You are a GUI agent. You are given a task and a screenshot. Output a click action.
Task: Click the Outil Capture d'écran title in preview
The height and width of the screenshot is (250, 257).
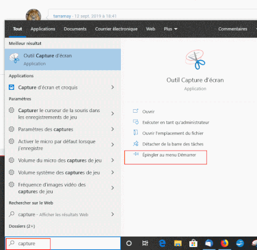point(195,80)
